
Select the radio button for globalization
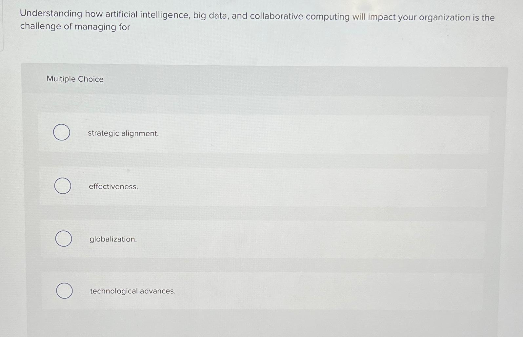pos(64,239)
